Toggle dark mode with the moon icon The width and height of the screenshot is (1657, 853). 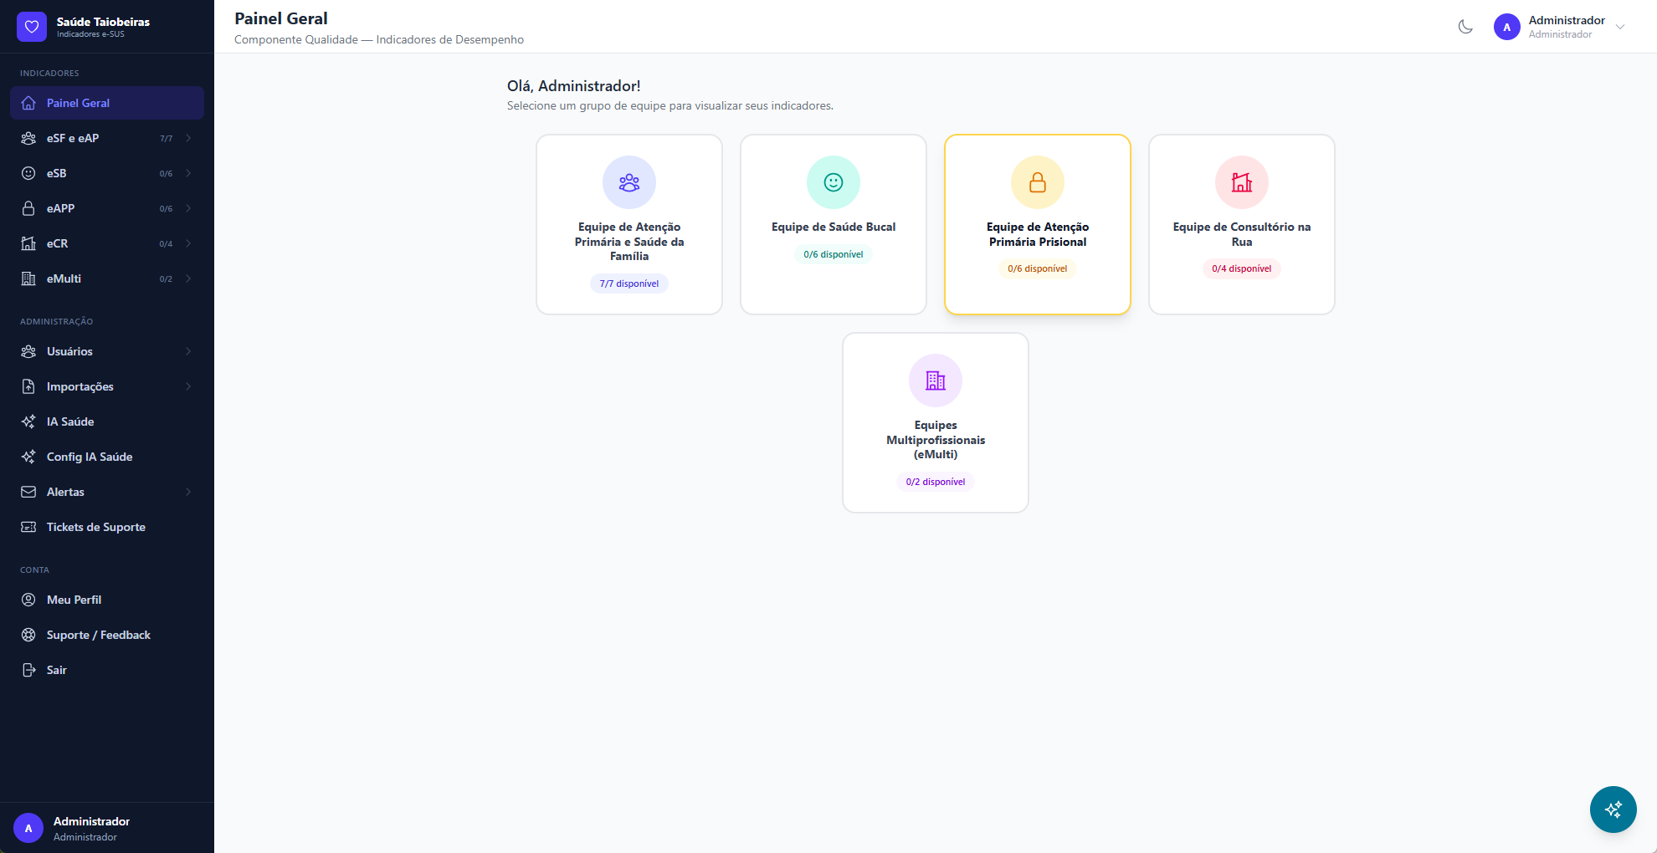1465,26
